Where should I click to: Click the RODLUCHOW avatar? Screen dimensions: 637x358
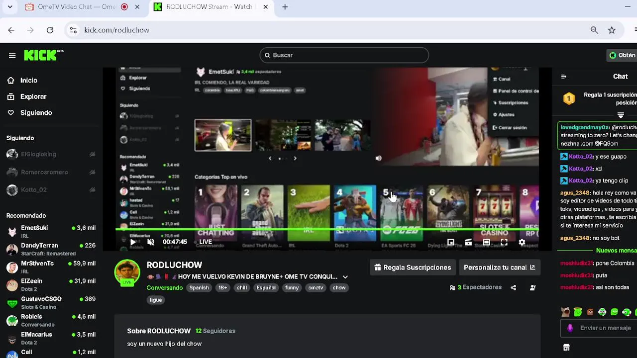pyautogui.click(x=127, y=273)
